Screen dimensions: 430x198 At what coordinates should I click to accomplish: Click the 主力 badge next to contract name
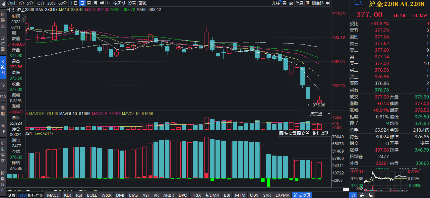(359, 3)
